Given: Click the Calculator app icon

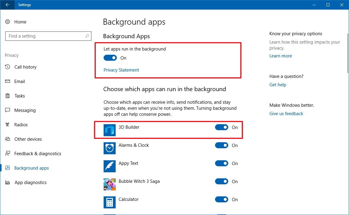Looking at the screenshot, I should [x=109, y=202].
